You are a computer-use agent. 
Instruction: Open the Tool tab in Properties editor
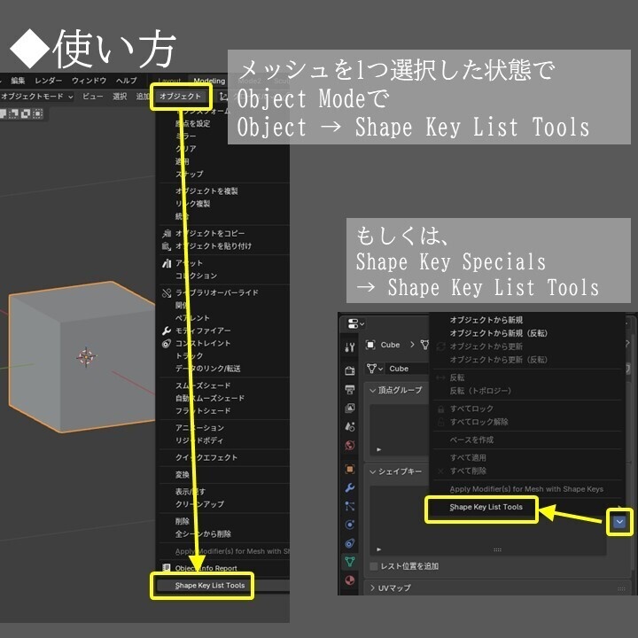[x=349, y=347]
